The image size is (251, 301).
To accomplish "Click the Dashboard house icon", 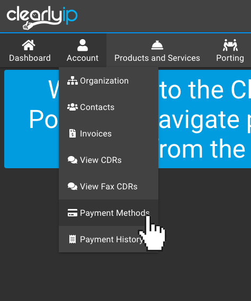I will click(x=29, y=45).
